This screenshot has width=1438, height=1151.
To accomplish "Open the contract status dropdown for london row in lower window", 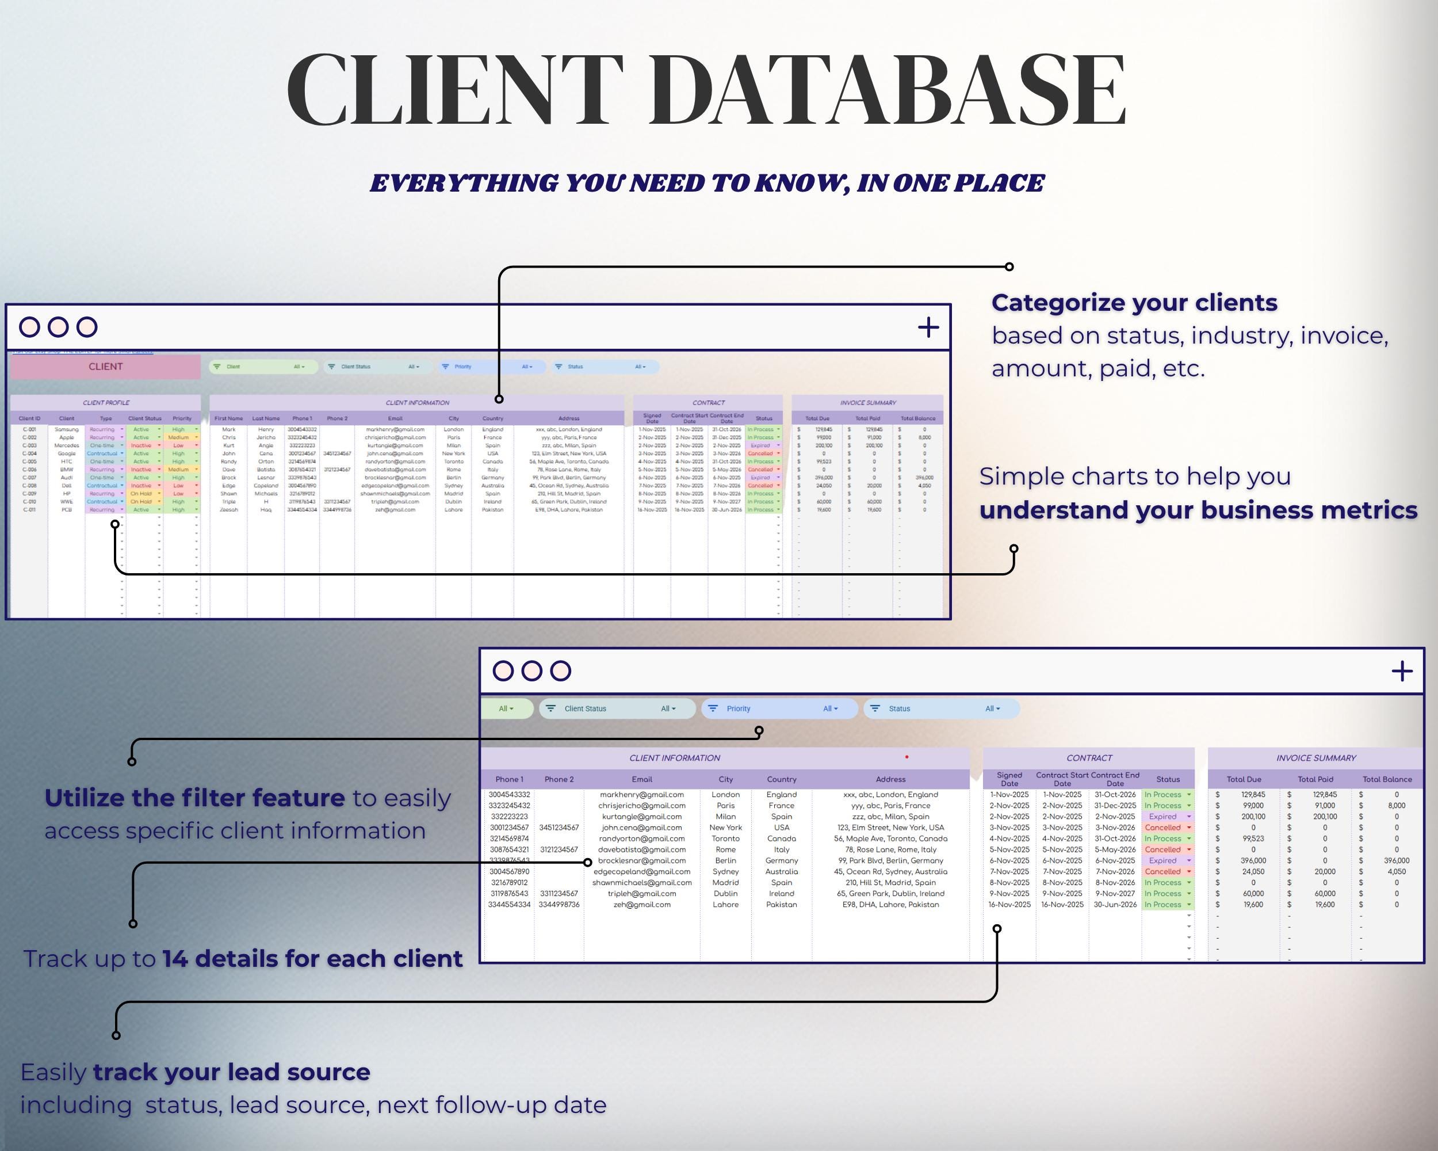I will click(x=1188, y=795).
